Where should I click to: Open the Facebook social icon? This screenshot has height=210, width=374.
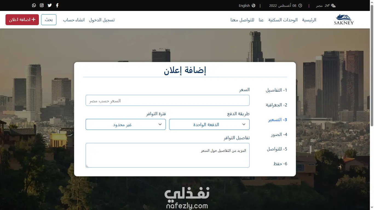pos(57,5)
